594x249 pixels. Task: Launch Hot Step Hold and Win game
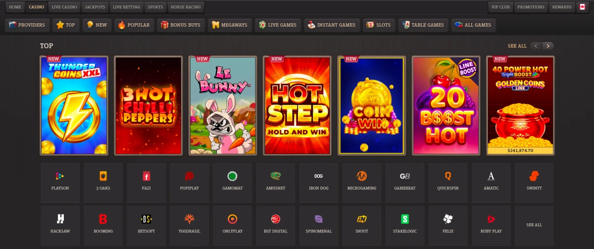[x=297, y=106]
